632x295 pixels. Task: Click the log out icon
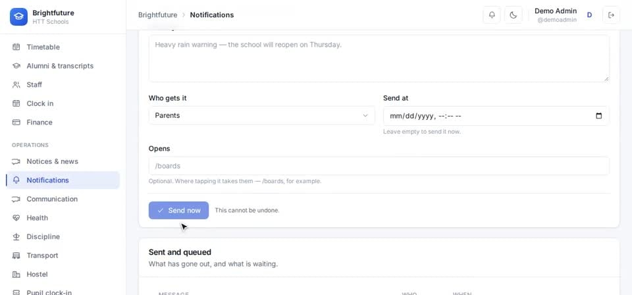[x=611, y=15]
